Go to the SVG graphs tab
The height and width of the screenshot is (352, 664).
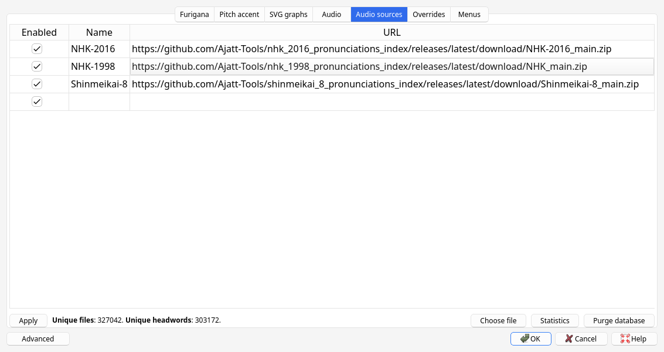pos(288,14)
